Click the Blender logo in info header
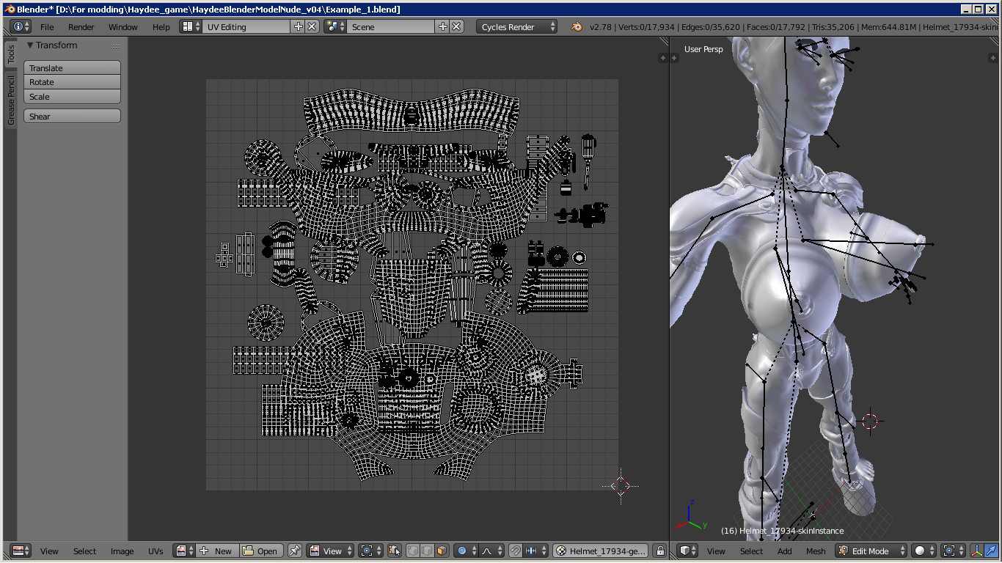This screenshot has width=1002, height=563. click(577, 26)
